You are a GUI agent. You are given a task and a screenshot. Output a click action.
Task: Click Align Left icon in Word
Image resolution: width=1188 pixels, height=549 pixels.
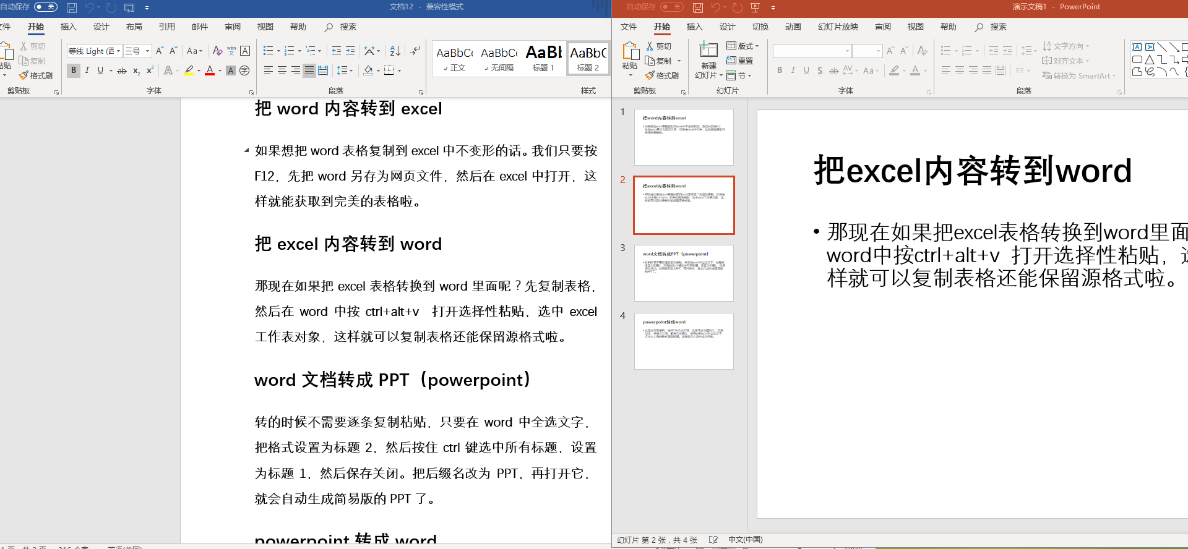[x=269, y=70]
